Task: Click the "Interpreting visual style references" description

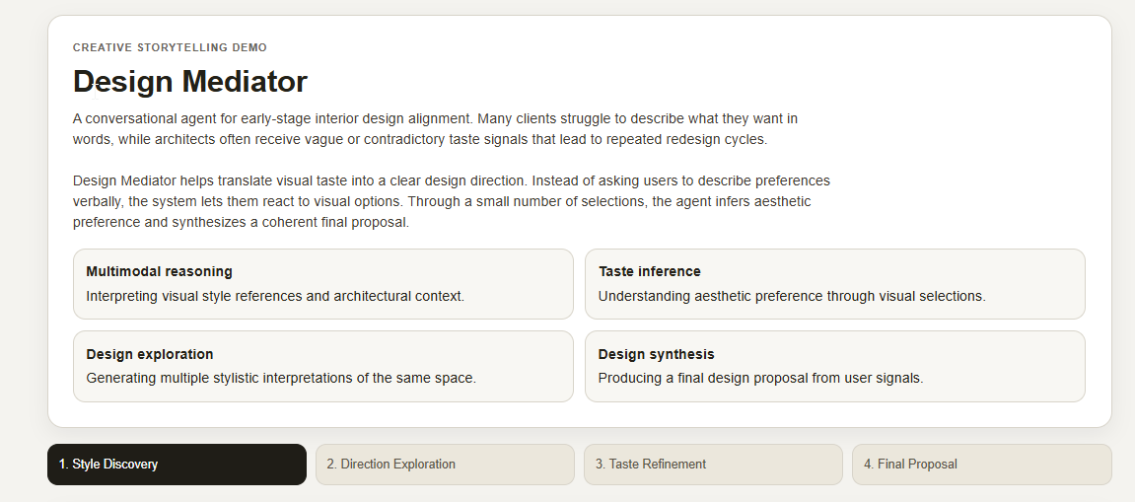Action: (x=275, y=296)
